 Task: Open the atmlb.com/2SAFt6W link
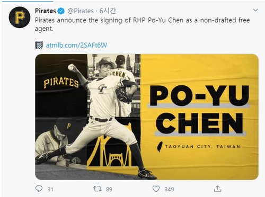tap(76, 46)
